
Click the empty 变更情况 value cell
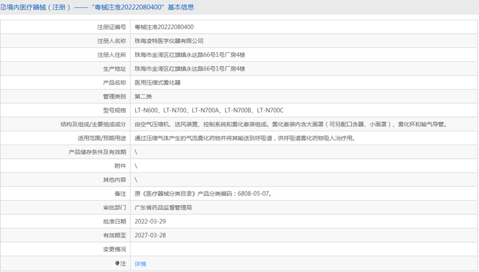click(304, 249)
